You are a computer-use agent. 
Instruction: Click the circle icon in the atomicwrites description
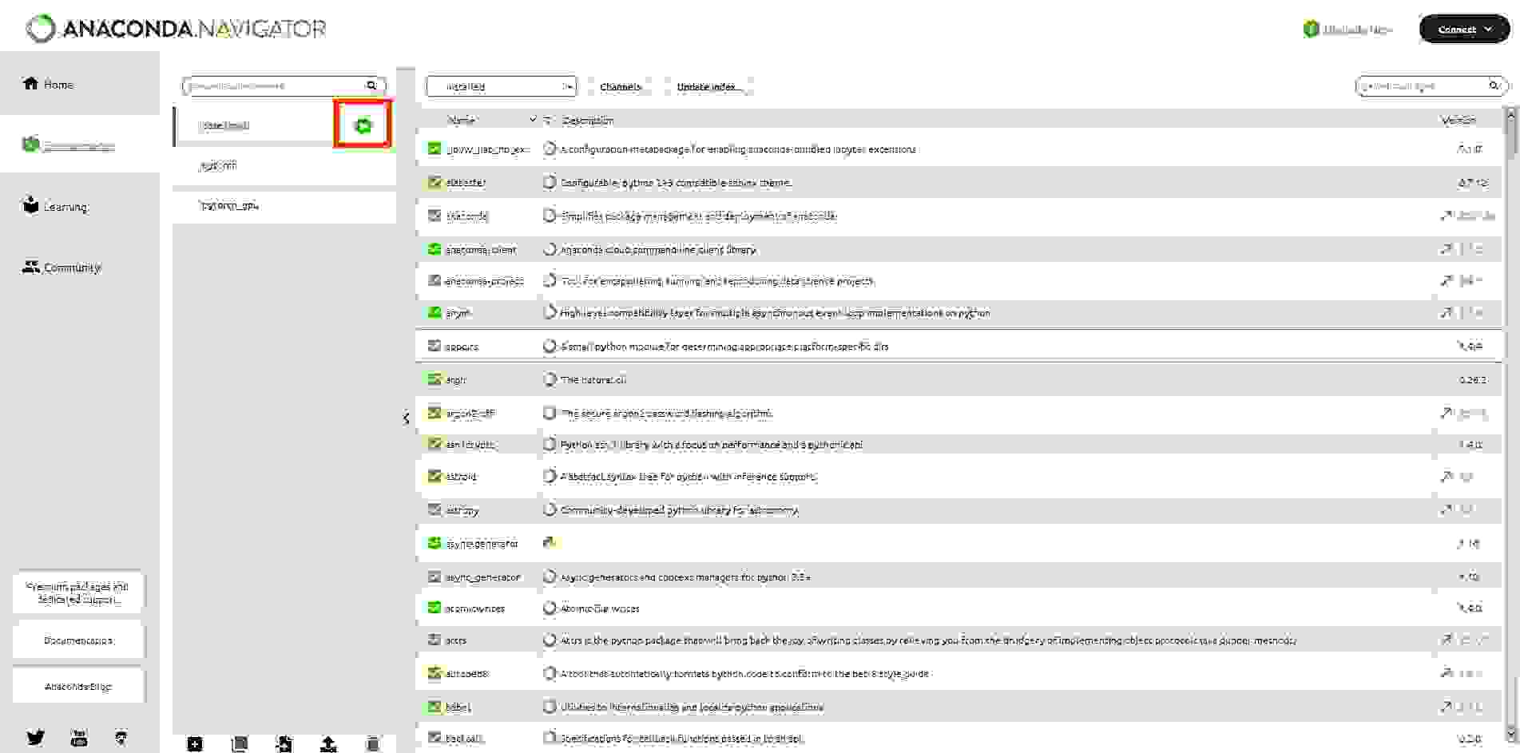tap(549, 608)
